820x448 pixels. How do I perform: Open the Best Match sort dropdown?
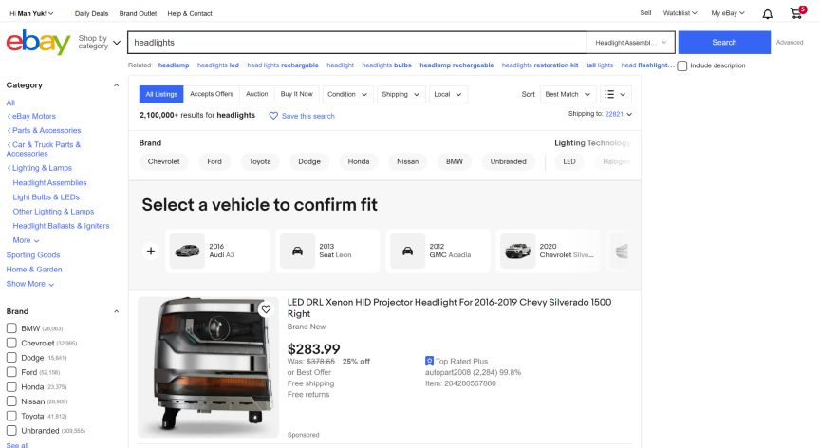click(569, 94)
